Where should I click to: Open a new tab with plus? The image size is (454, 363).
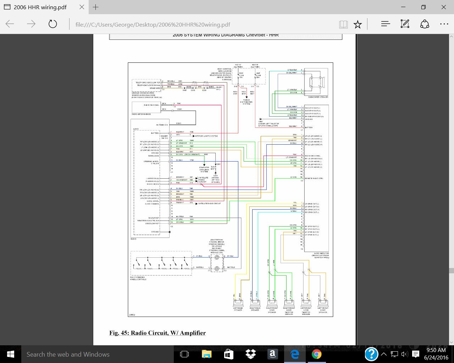(95, 7)
